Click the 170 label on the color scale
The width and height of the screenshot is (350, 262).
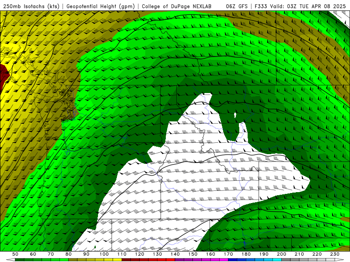pos(228,254)
